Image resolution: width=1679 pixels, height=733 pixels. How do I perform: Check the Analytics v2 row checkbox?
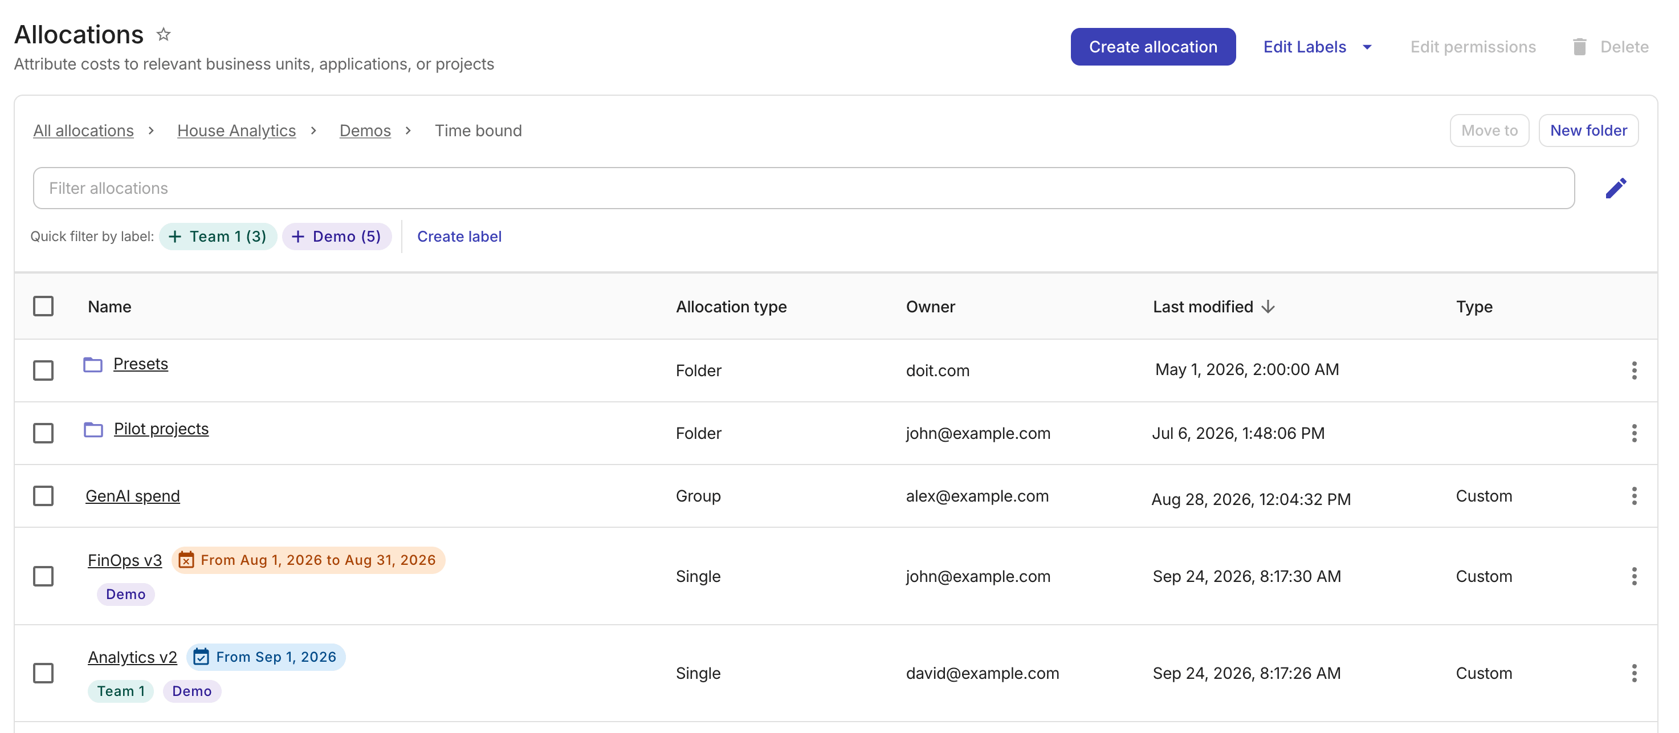click(43, 673)
